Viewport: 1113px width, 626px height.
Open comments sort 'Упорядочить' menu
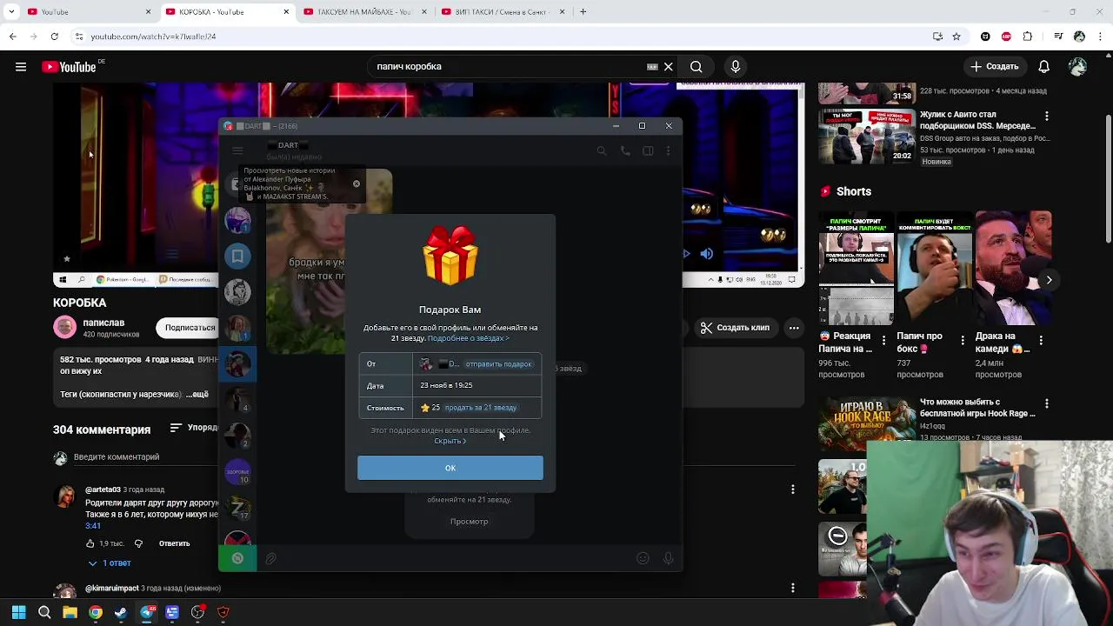pos(195,428)
